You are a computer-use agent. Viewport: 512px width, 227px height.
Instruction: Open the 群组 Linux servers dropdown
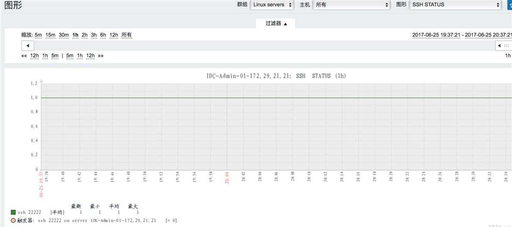pos(272,5)
